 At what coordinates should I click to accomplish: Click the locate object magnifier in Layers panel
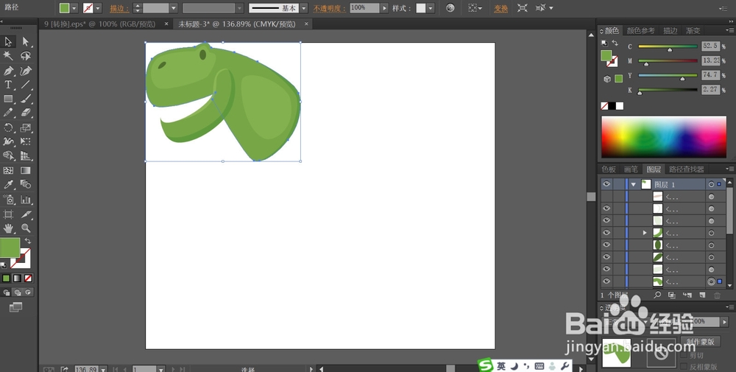[x=657, y=295]
